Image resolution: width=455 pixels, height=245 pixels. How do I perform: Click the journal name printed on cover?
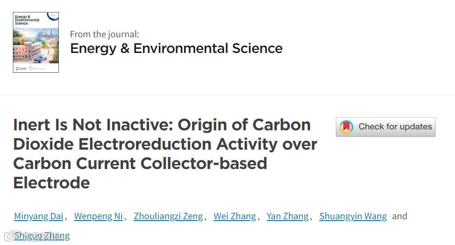[27, 20]
